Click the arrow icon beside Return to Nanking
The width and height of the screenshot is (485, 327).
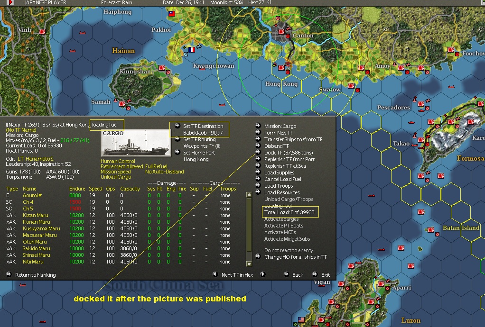pos(9,274)
